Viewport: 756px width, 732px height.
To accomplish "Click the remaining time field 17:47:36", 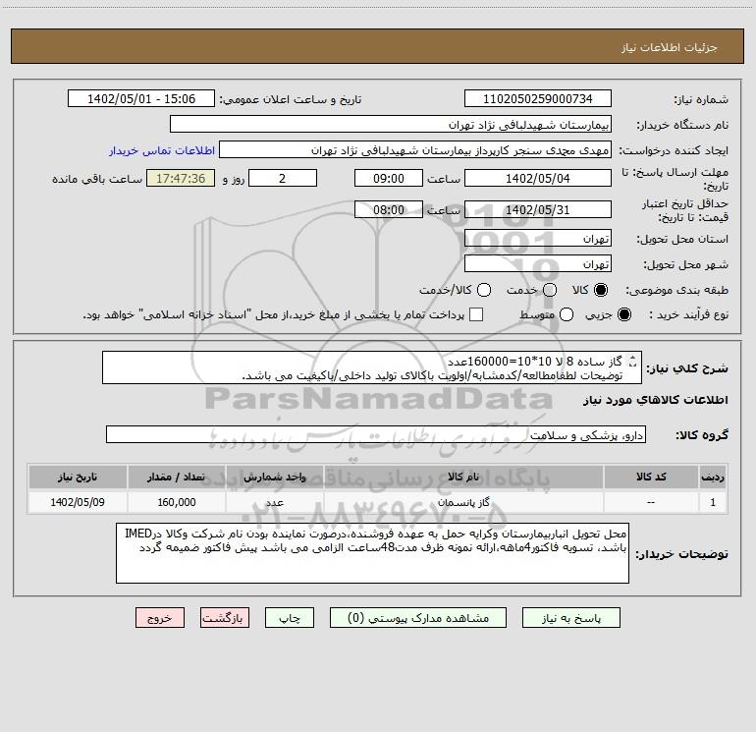I will pyautogui.click(x=181, y=178).
